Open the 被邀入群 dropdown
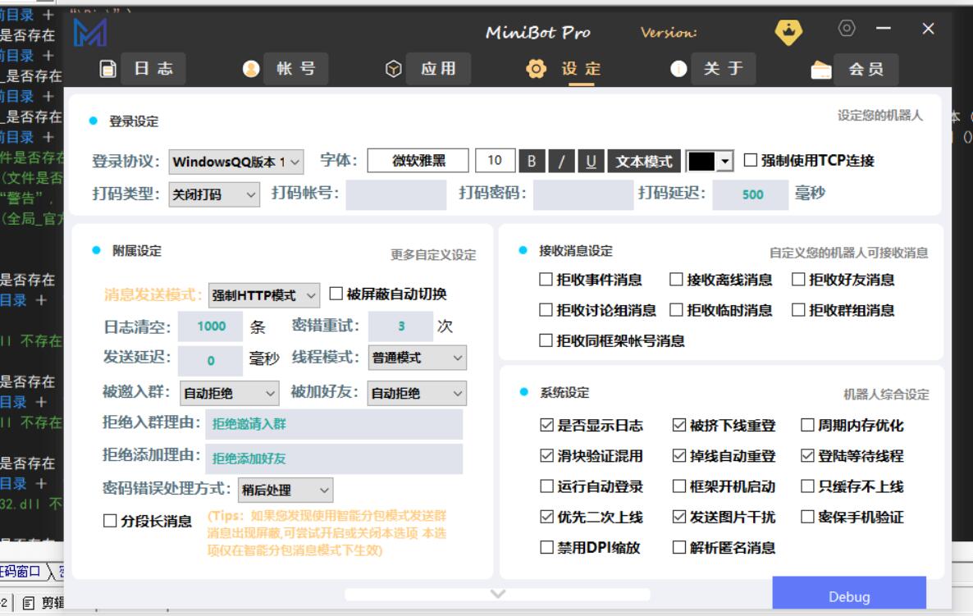Screen dimensions: 973x616 230,393
